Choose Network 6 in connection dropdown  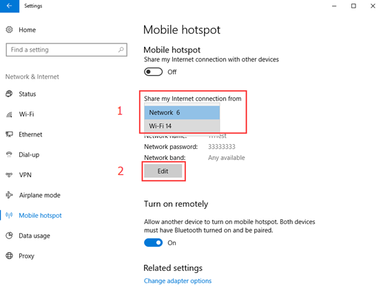182,112
